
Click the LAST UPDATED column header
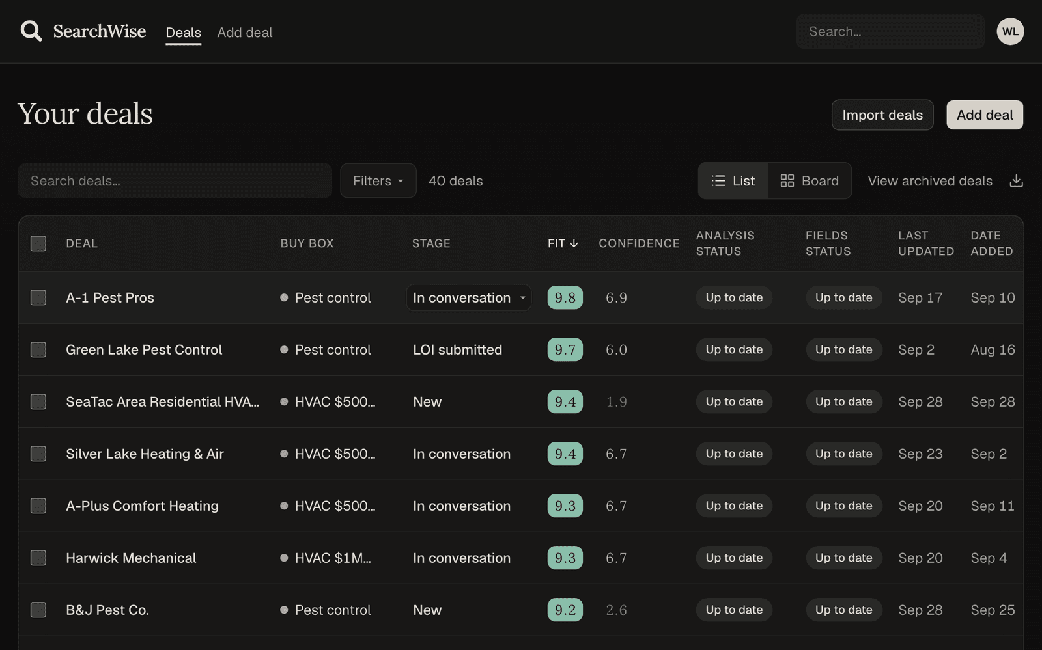926,243
